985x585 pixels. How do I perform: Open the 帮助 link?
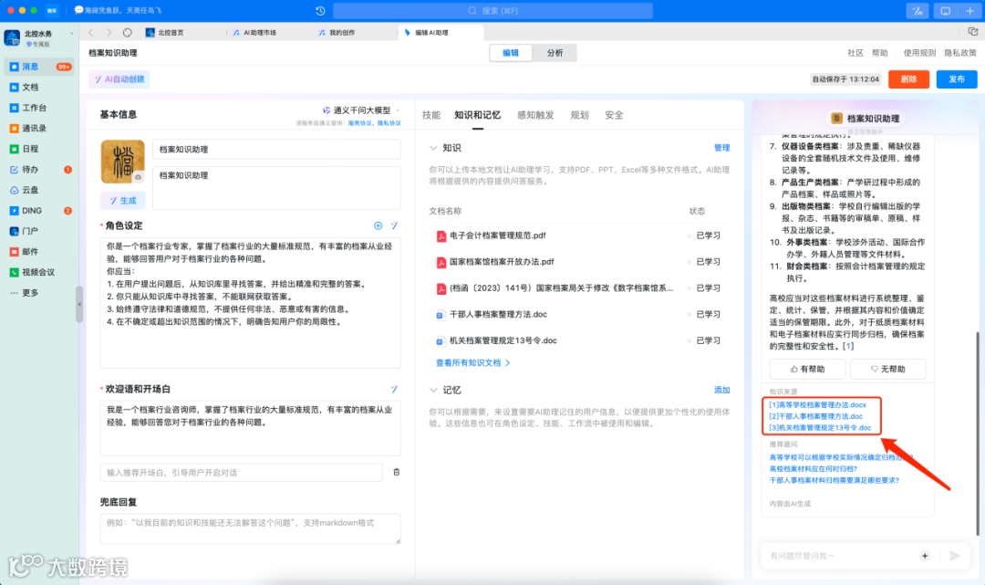click(x=879, y=53)
